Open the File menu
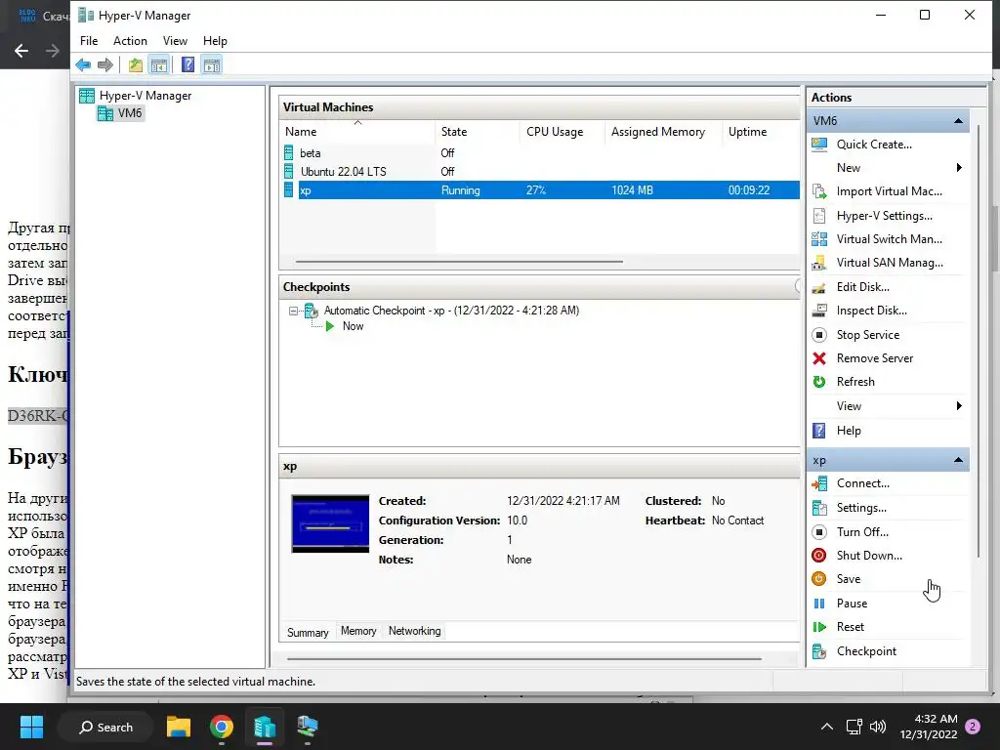The width and height of the screenshot is (1000, 750). coord(89,41)
